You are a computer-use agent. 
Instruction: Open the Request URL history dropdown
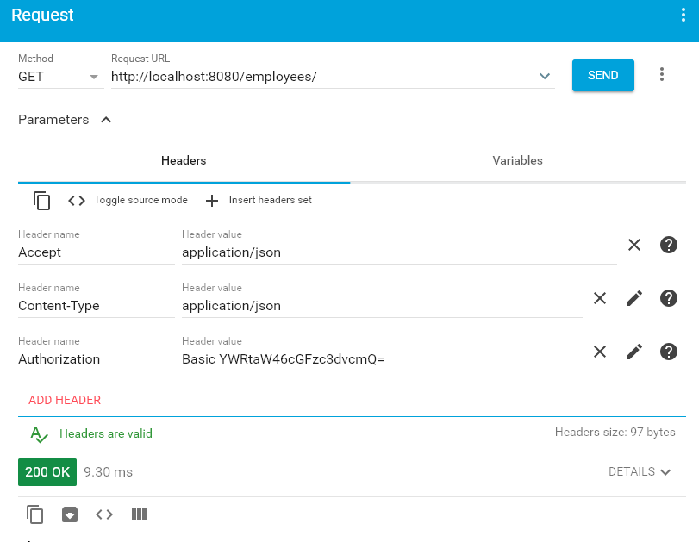tap(544, 76)
